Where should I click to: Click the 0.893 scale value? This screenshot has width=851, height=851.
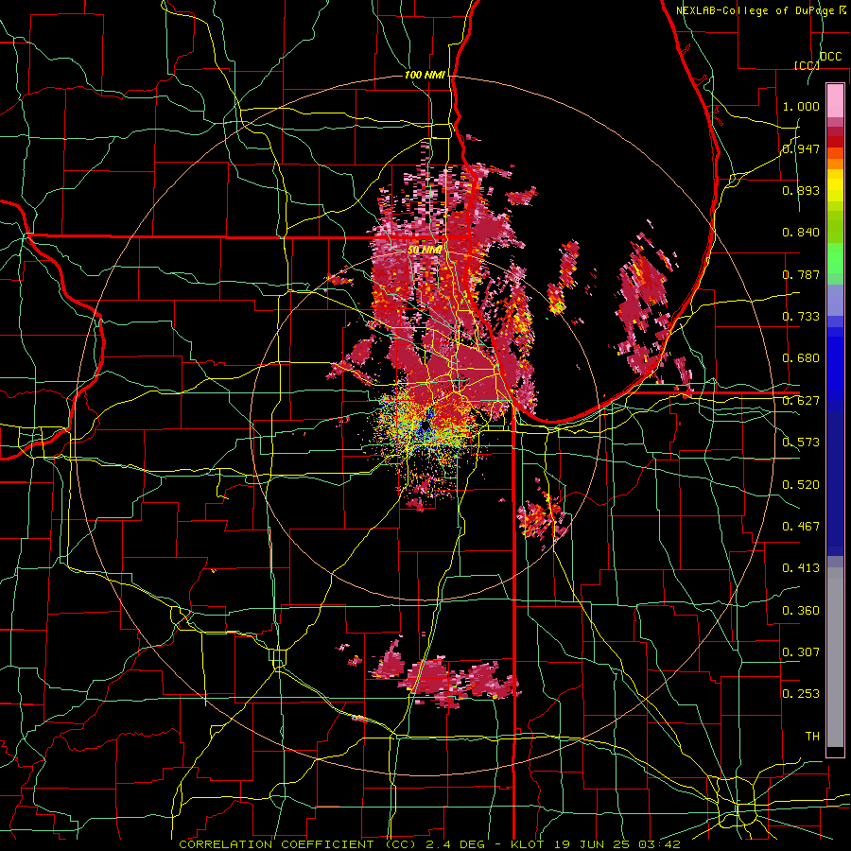[801, 190]
